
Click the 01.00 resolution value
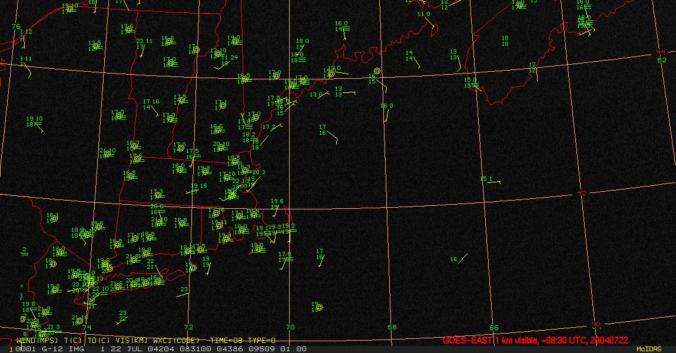[294, 349]
